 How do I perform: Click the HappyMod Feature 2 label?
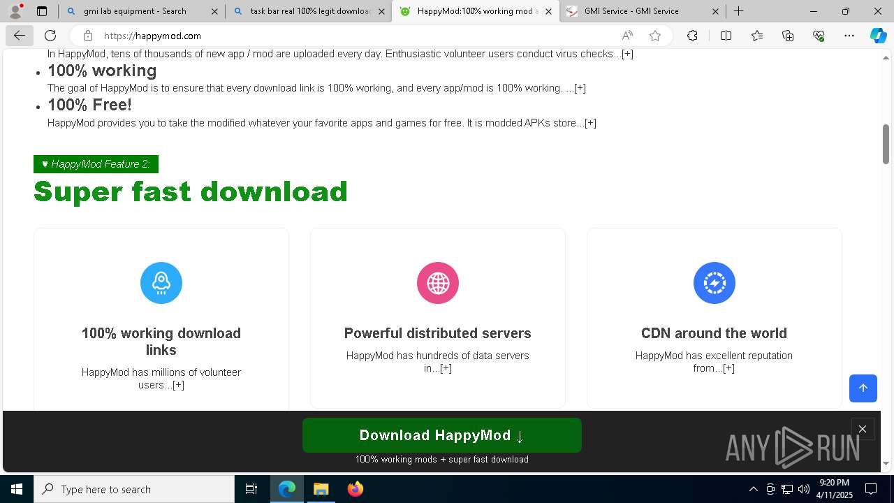[96, 164]
